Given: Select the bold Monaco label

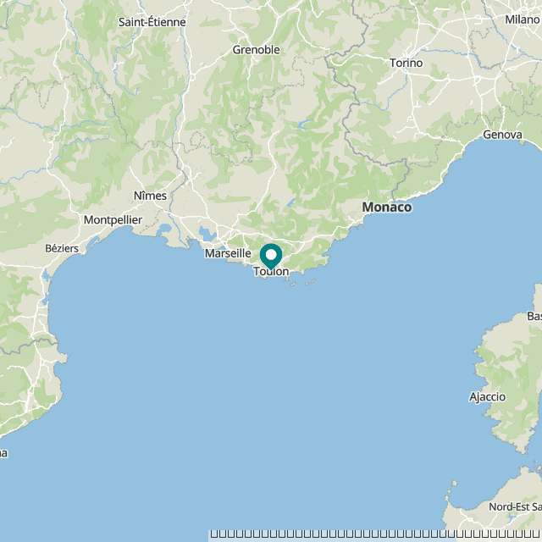Looking at the screenshot, I should pos(387,207).
